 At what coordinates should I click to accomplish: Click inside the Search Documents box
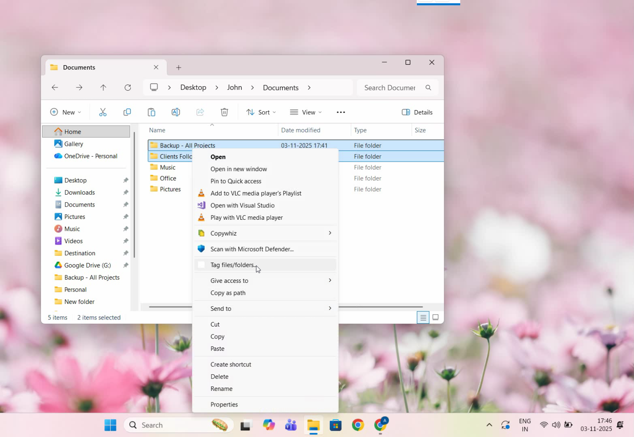389,87
